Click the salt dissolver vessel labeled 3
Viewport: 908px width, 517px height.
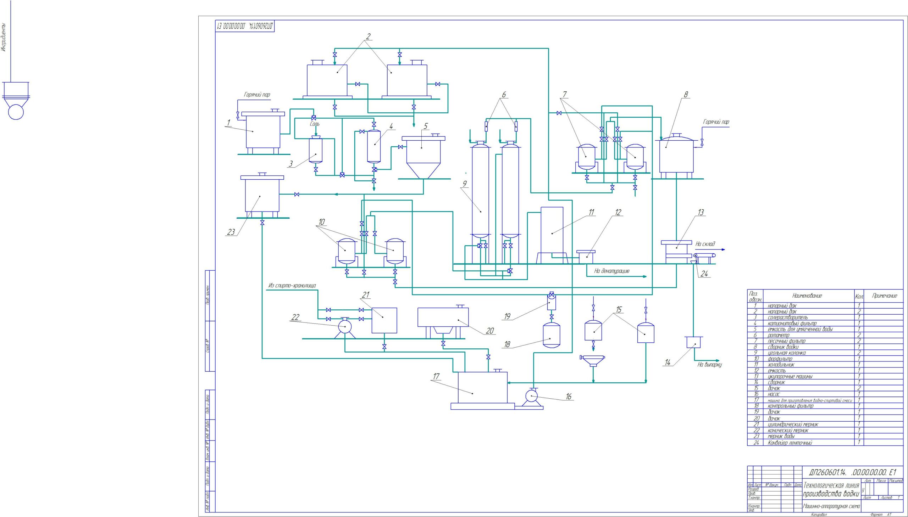coord(316,150)
